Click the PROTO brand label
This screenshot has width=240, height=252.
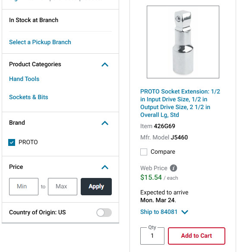(x=28, y=142)
